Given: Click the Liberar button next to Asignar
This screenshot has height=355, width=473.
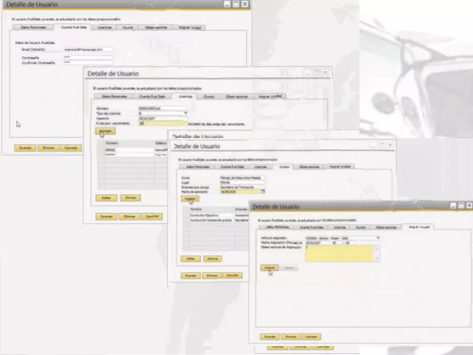Looking at the screenshot, I should point(289,267).
